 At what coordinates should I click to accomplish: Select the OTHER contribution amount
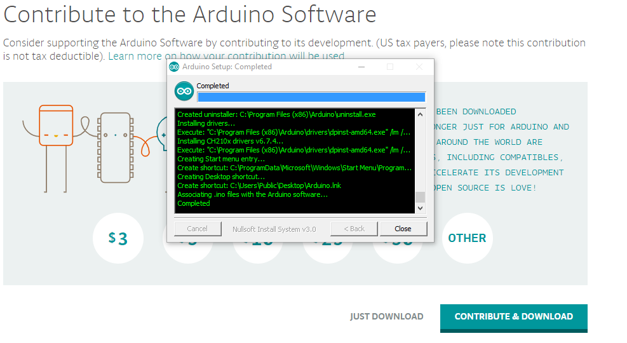467,238
